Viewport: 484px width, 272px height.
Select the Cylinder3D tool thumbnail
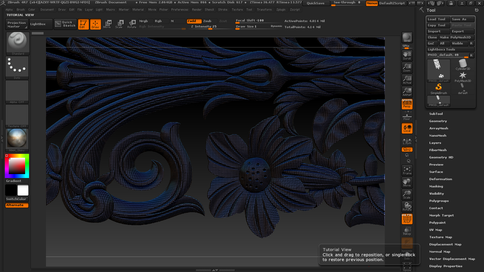coord(463,65)
